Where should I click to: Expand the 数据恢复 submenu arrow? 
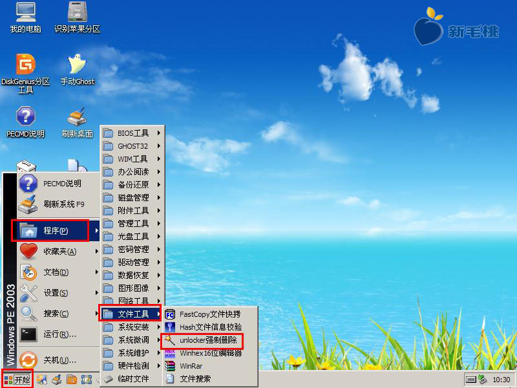pyautogui.click(x=158, y=275)
